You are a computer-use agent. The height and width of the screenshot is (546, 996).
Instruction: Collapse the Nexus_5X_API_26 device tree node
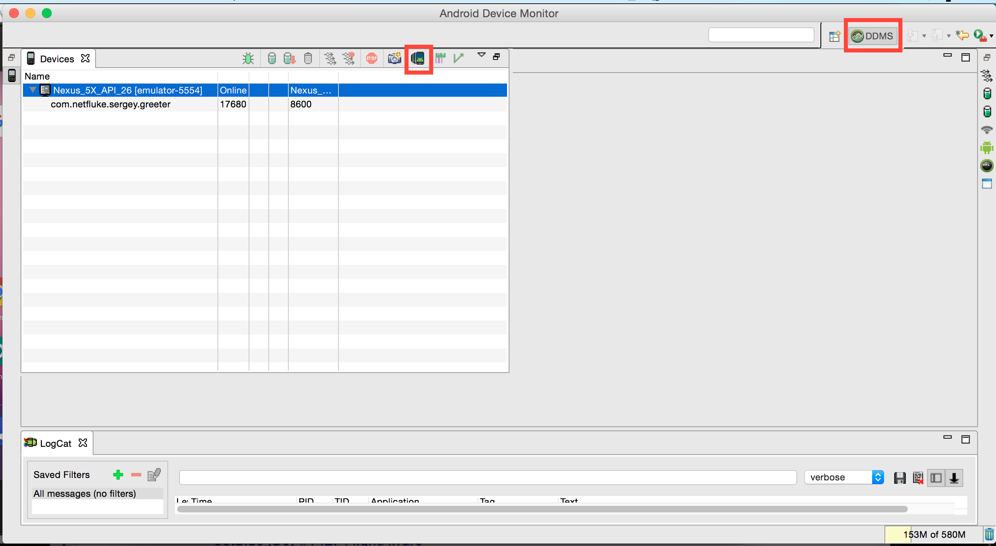(x=33, y=90)
